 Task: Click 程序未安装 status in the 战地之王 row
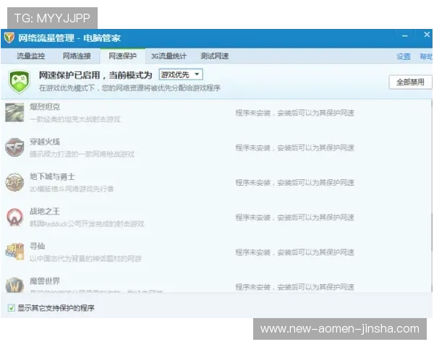point(295,218)
